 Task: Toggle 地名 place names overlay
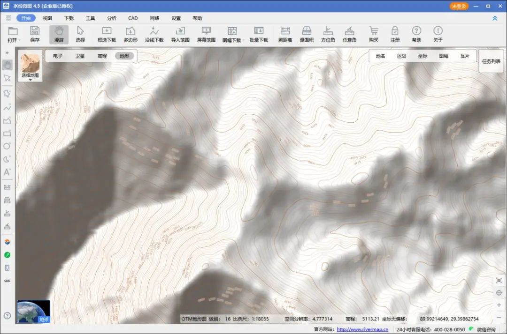tap(381, 56)
